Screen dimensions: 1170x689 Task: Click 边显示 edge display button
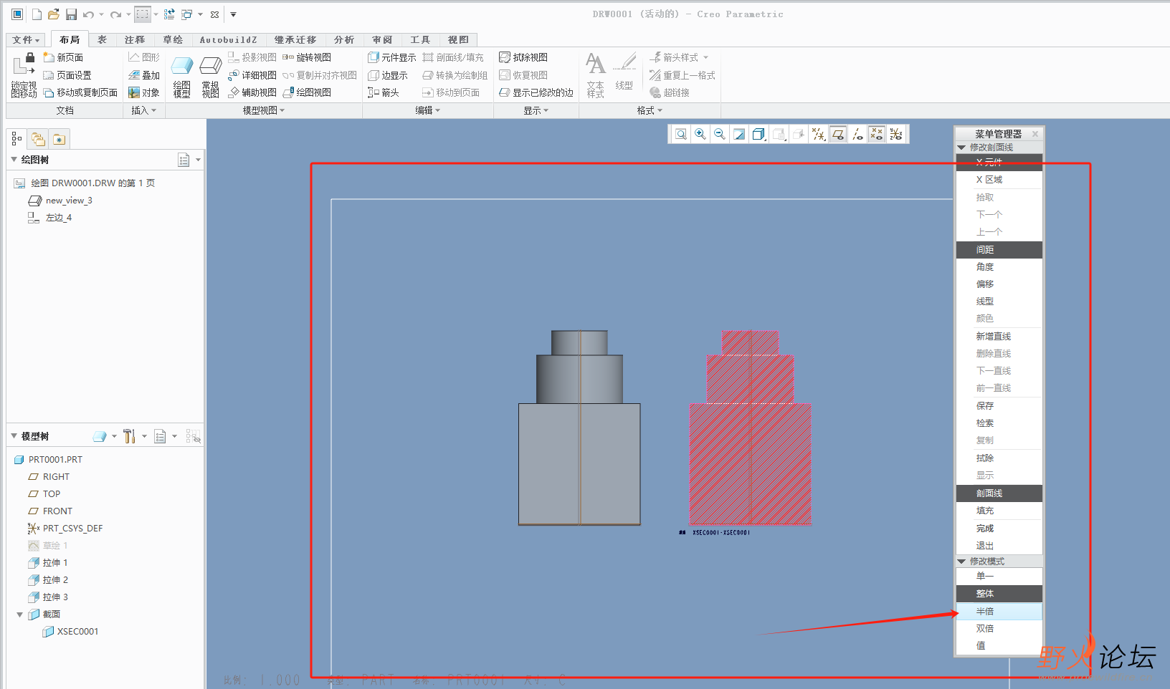coord(387,75)
